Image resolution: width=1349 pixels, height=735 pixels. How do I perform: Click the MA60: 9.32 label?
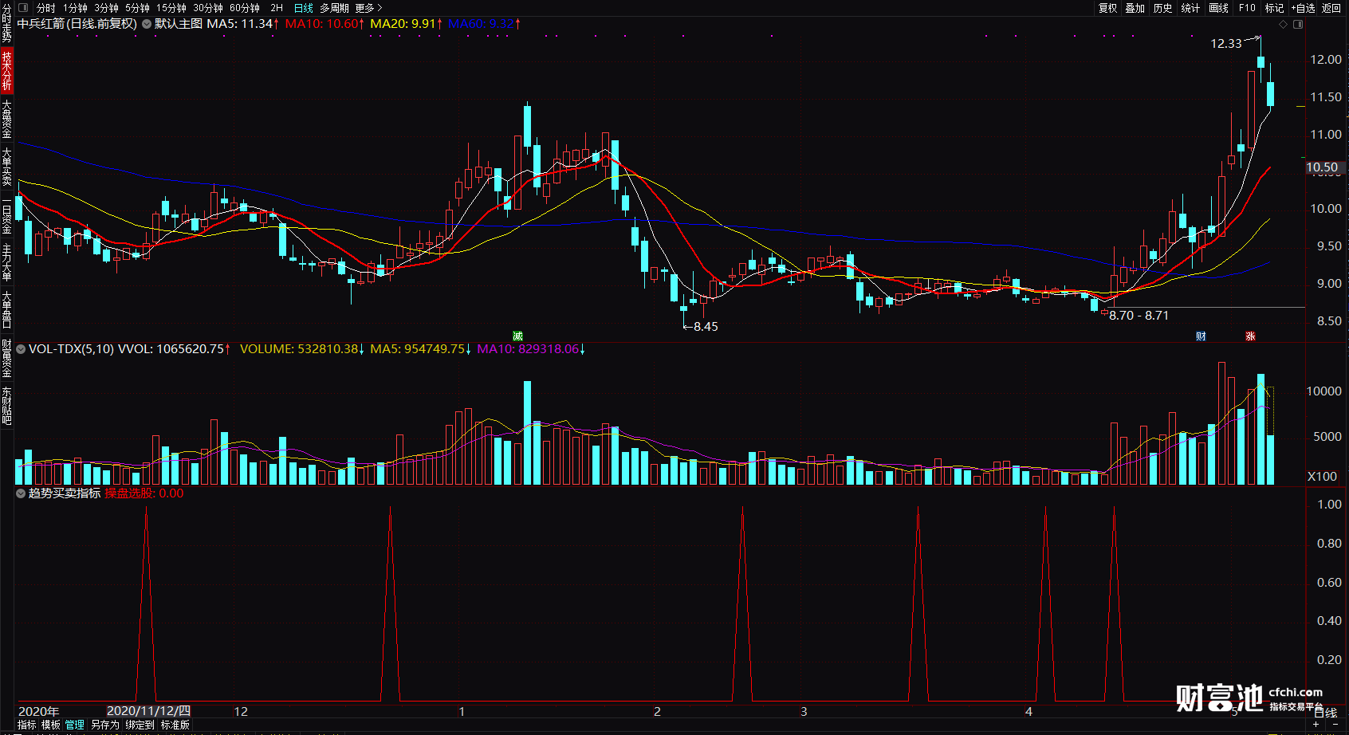coord(484,24)
